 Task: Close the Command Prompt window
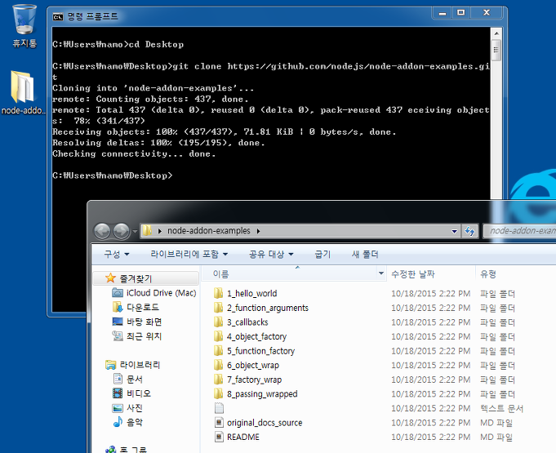click(487, 13)
